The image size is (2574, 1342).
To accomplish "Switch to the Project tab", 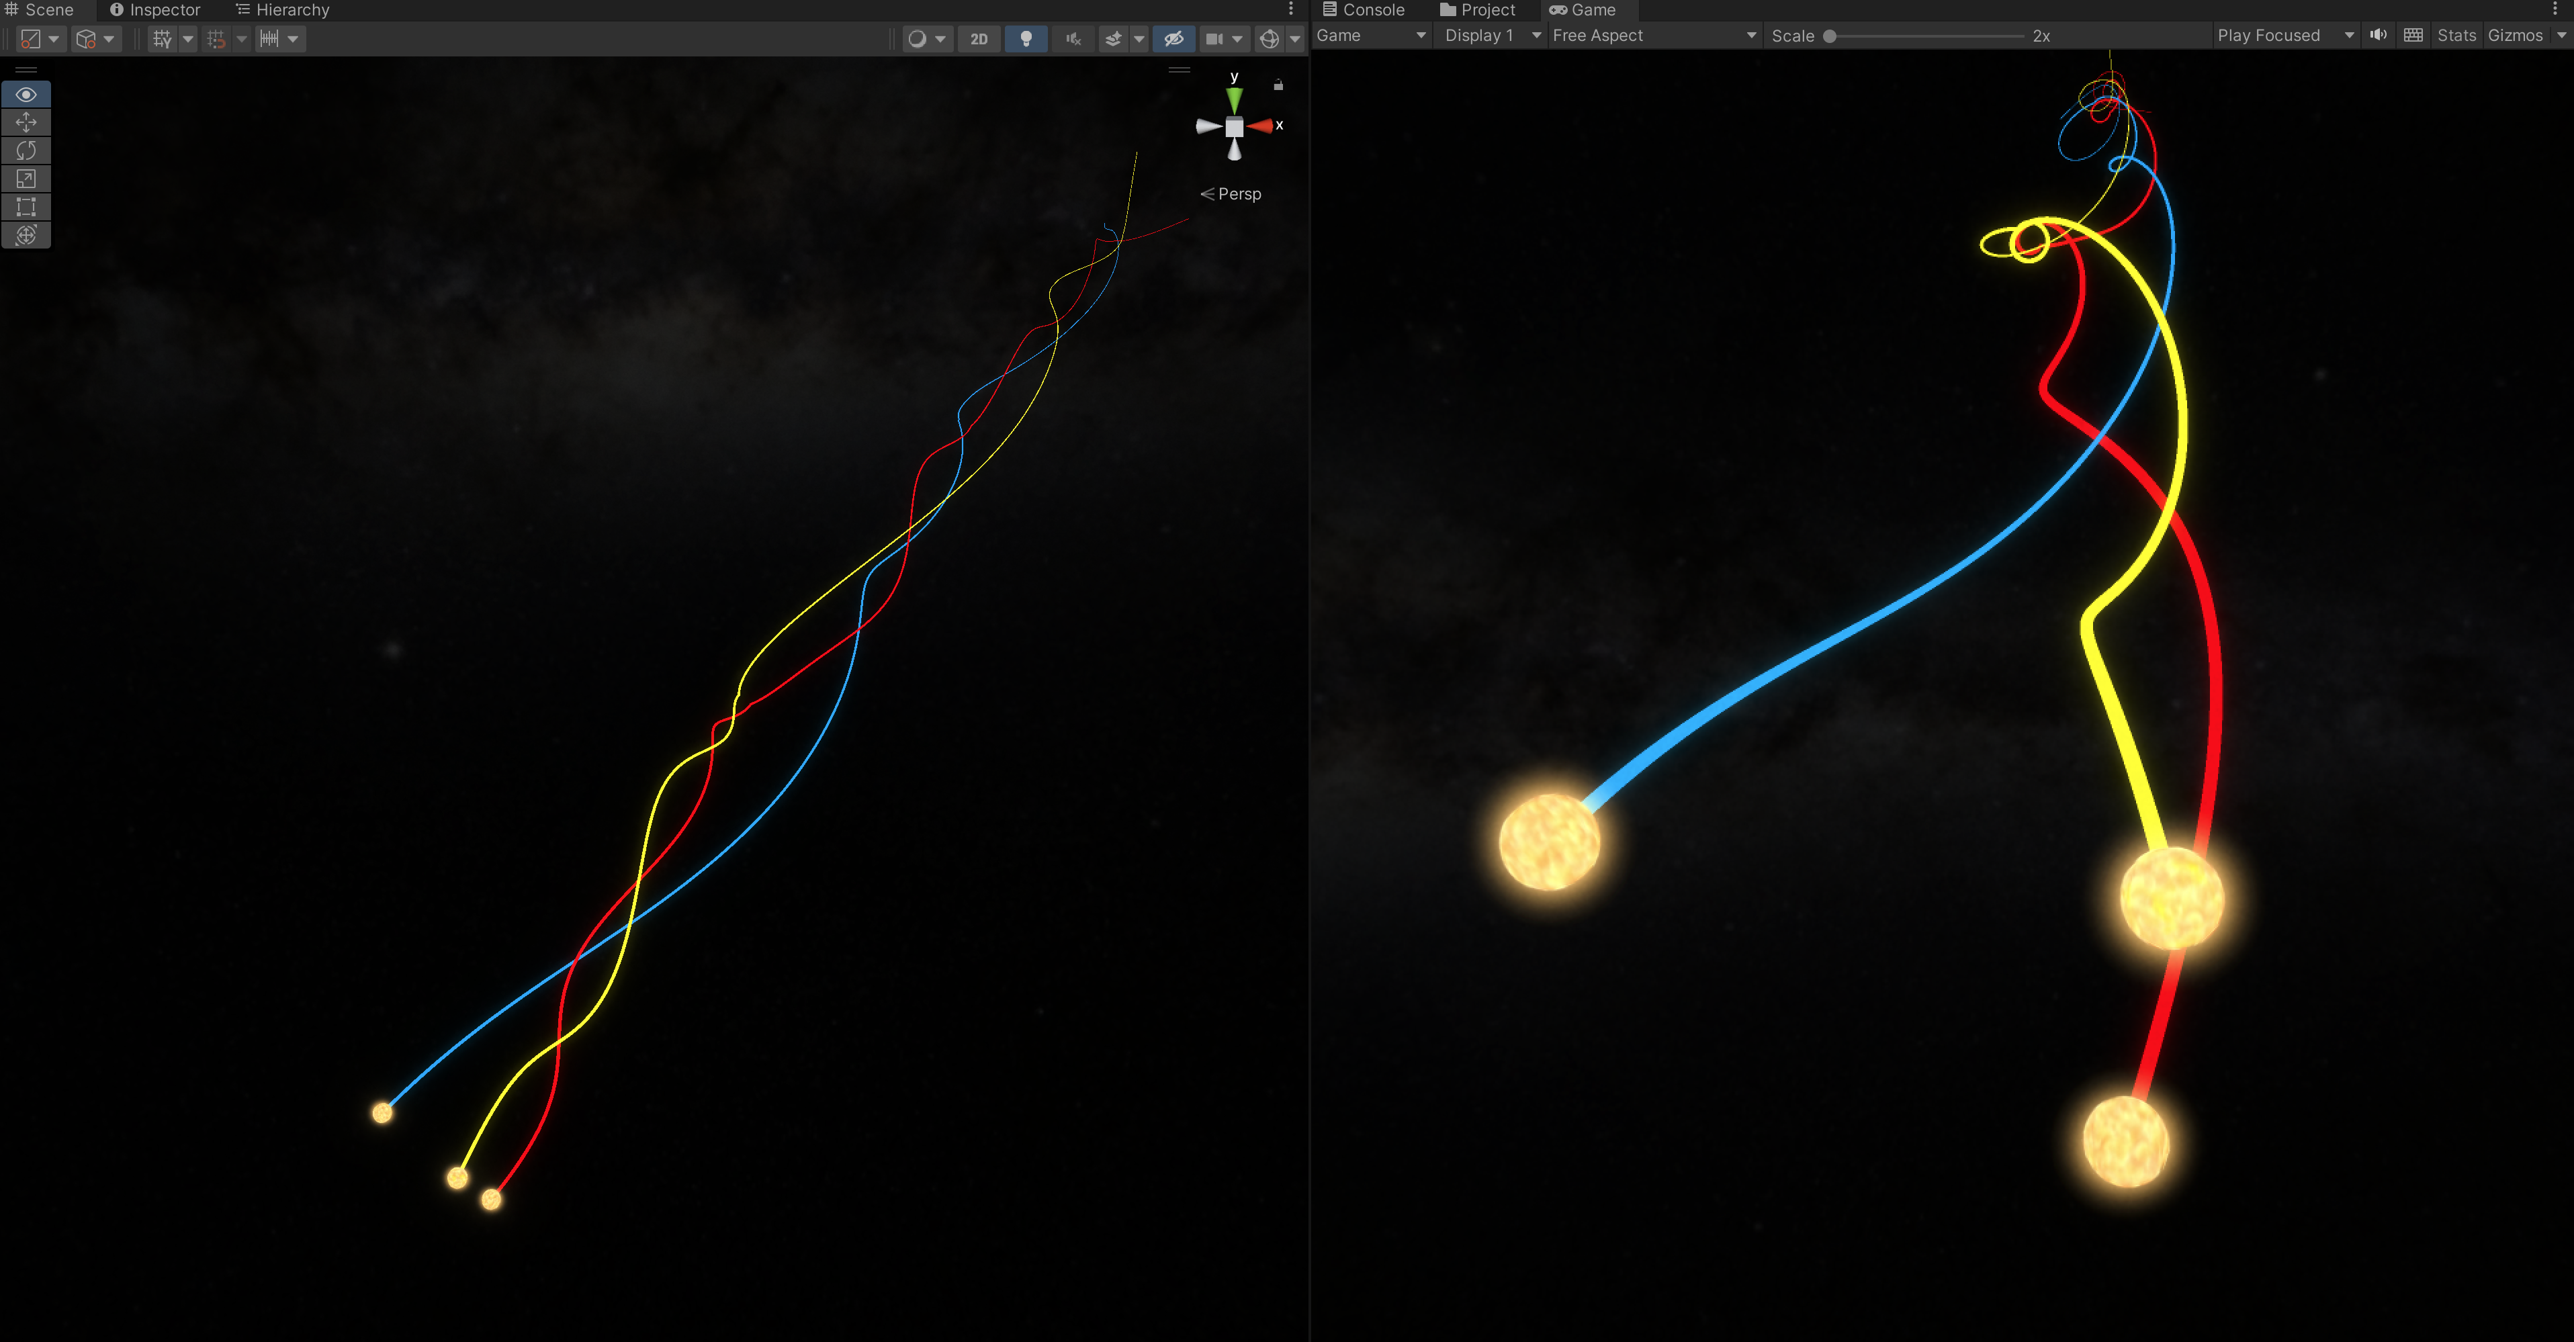I will tap(1478, 10).
